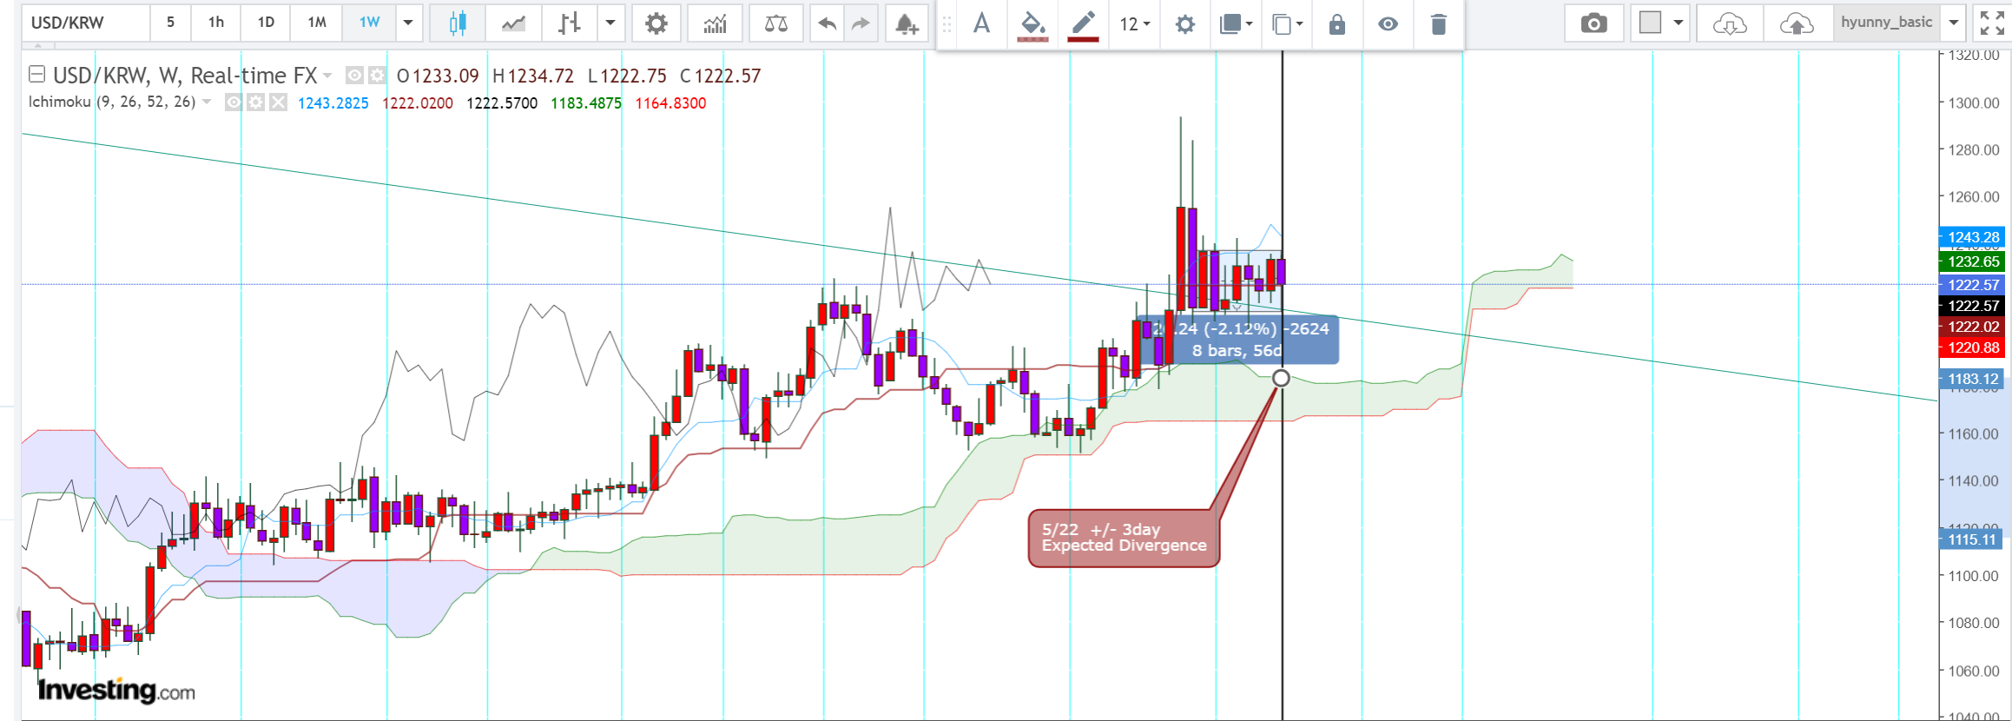Open USD/KRW series format settings gear
The width and height of the screenshot is (2012, 721).
[376, 76]
